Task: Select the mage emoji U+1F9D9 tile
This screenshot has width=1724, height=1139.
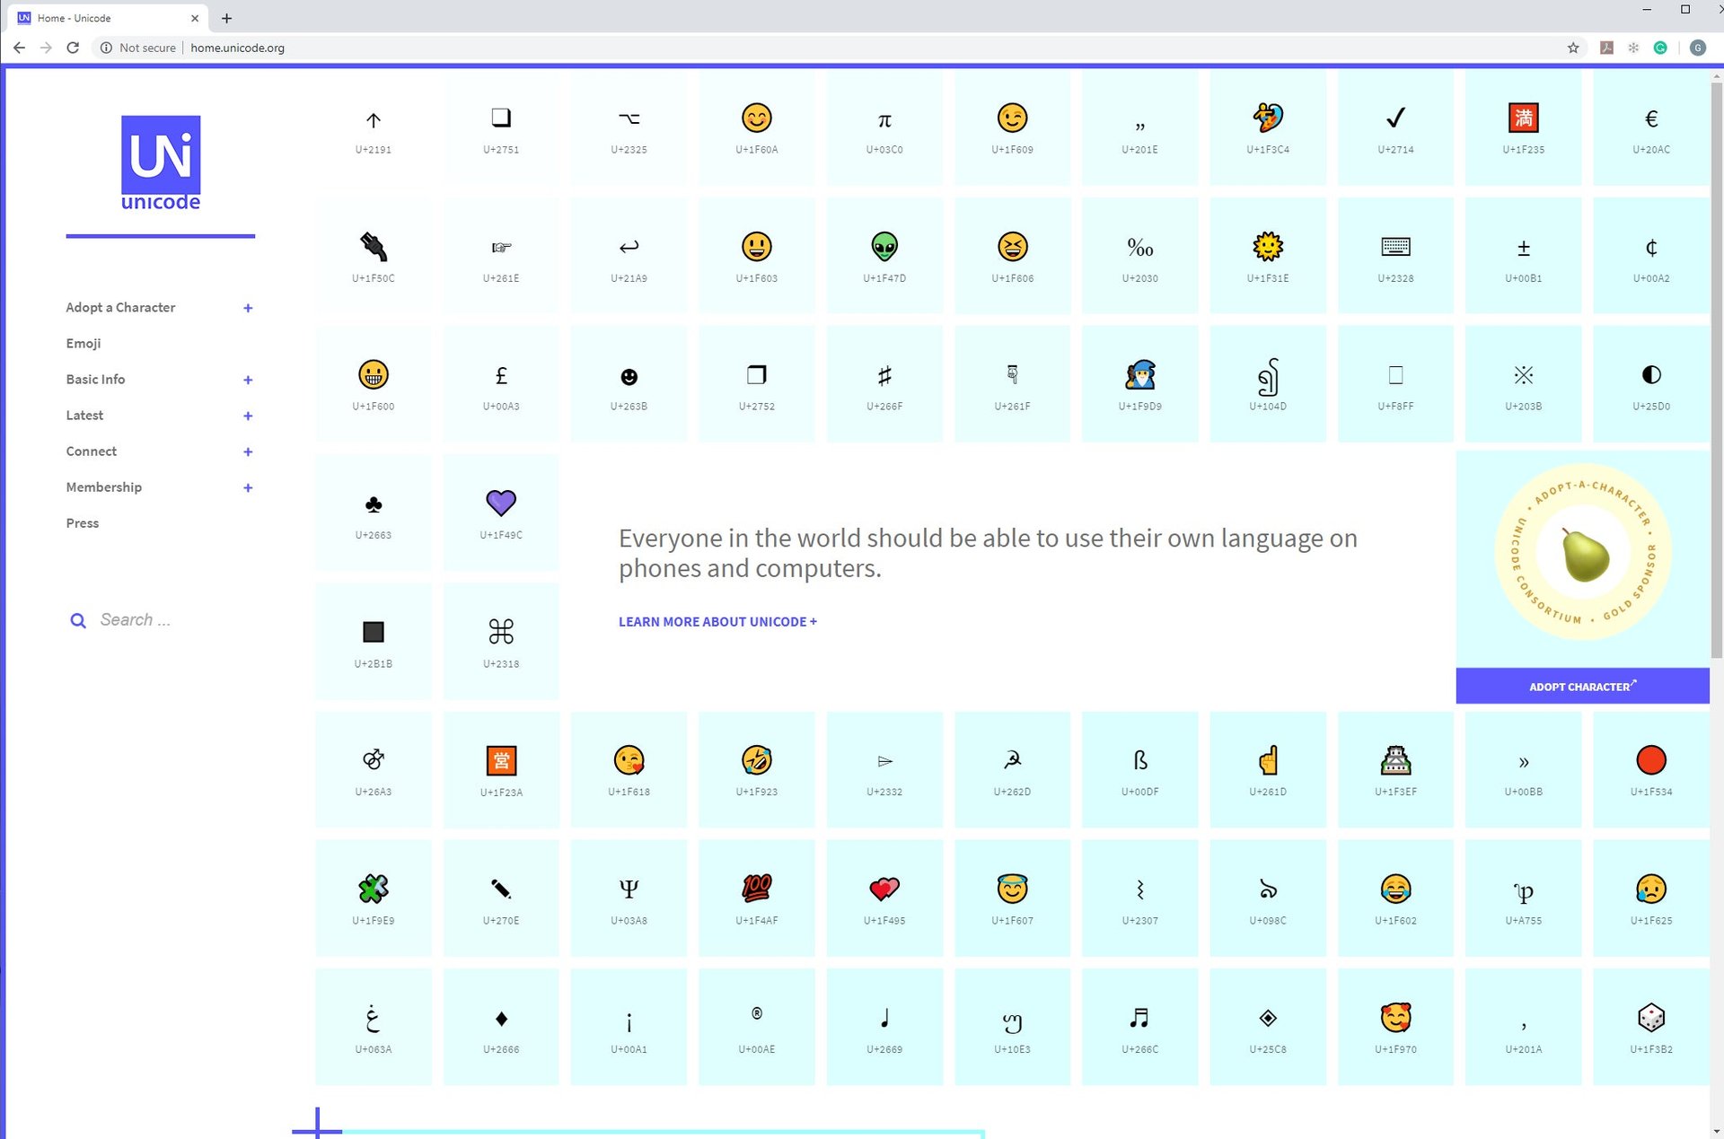Action: click(1140, 384)
